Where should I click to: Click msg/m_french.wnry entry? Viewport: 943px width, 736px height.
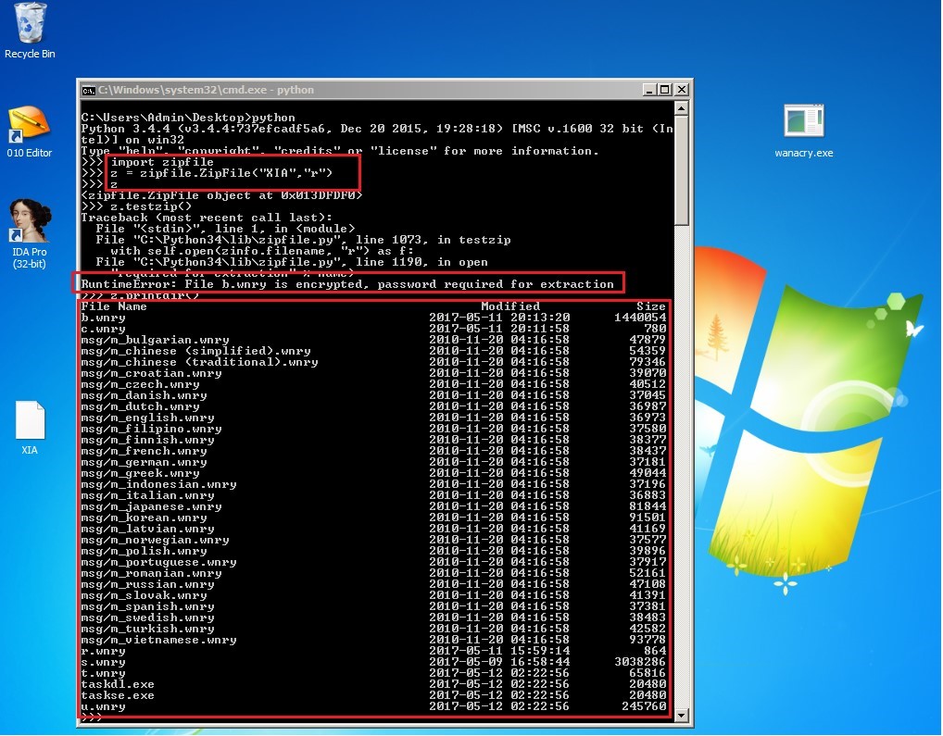tap(145, 451)
